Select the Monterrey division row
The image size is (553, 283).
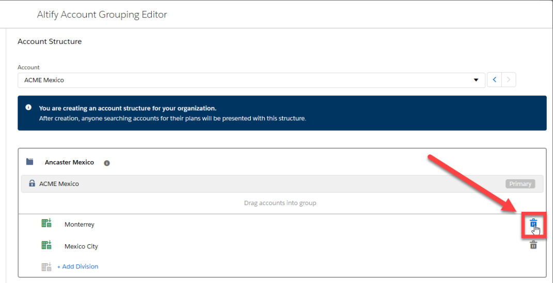point(282,224)
